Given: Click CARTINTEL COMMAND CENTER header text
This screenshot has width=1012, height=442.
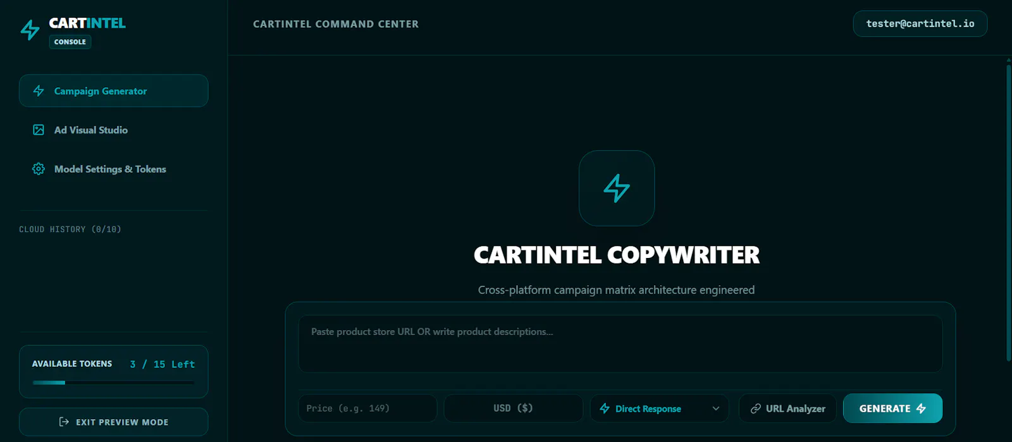Looking at the screenshot, I should (336, 24).
